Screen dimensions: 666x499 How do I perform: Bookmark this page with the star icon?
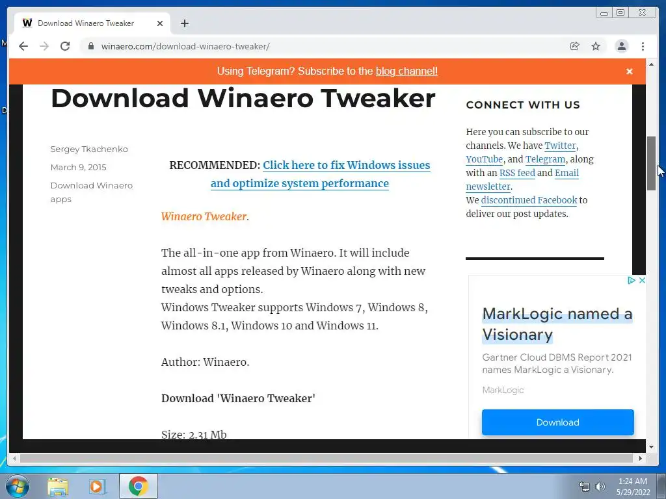pos(596,46)
